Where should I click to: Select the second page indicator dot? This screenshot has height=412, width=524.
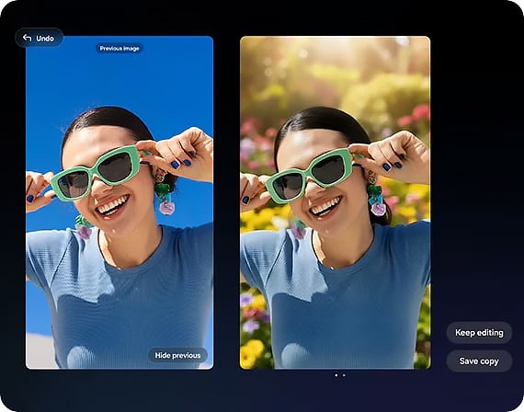[344, 375]
